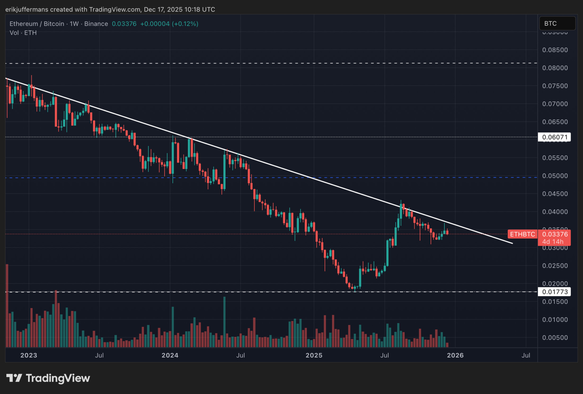
Task: Select the red ETHBTC symbol tag
Action: click(x=522, y=234)
